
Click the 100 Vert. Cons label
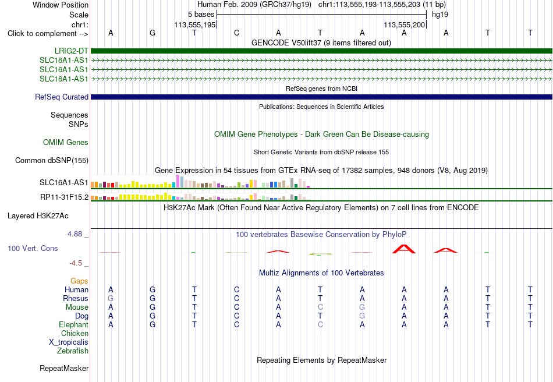[x=33, y=248]
